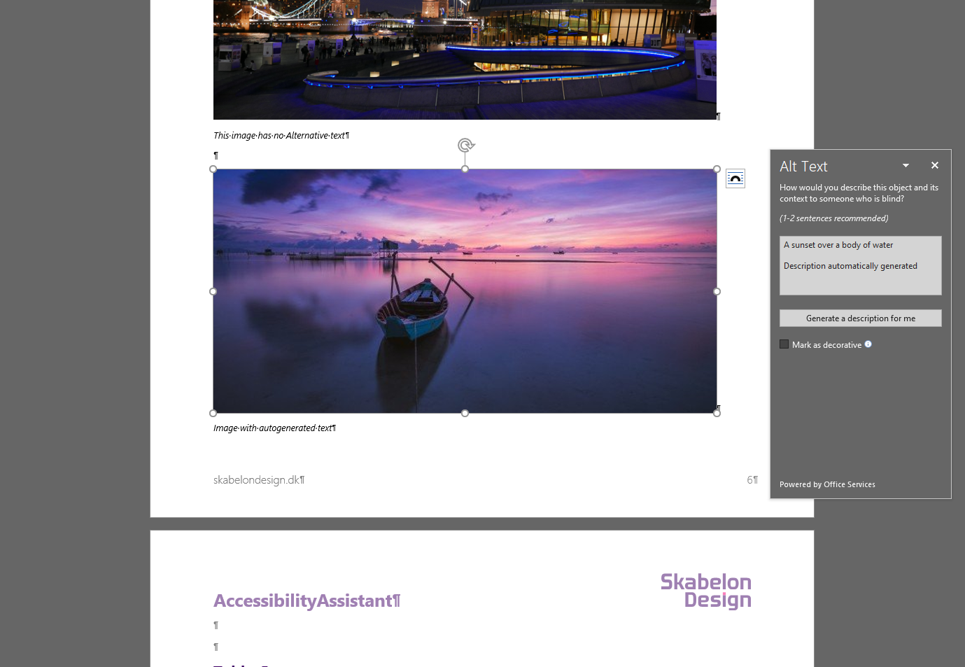The width and height of the screenshot is (965, 667).
Task: Click the footer text skabelondesign.dk
Action: (x=258, y=480)
